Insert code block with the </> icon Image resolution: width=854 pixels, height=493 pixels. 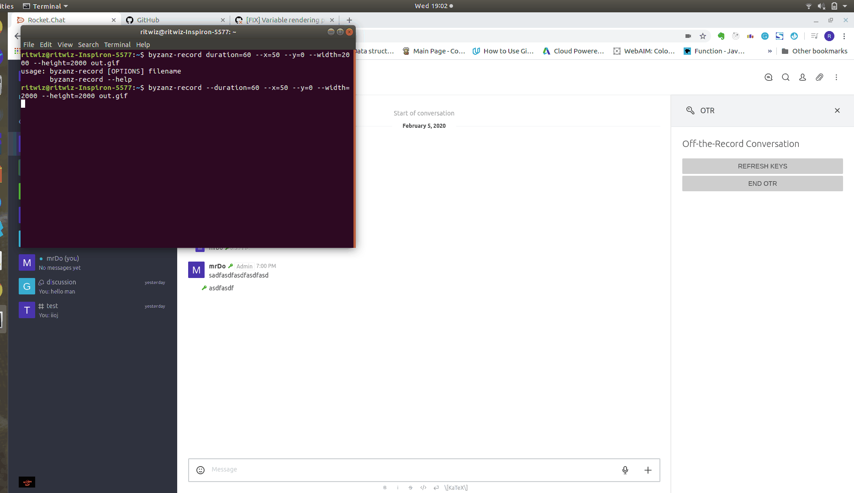point(423,488)
